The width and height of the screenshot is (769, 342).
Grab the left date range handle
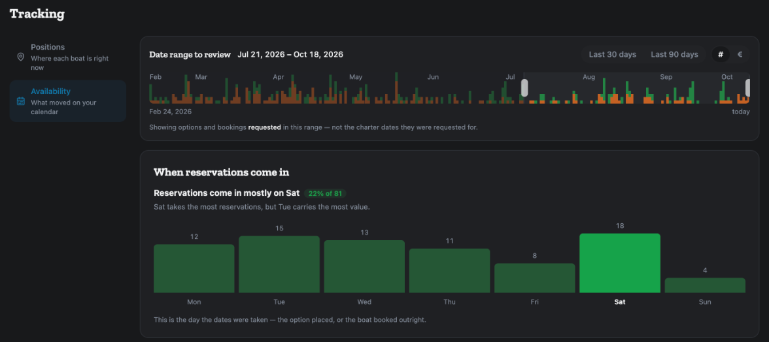(524, 88)
